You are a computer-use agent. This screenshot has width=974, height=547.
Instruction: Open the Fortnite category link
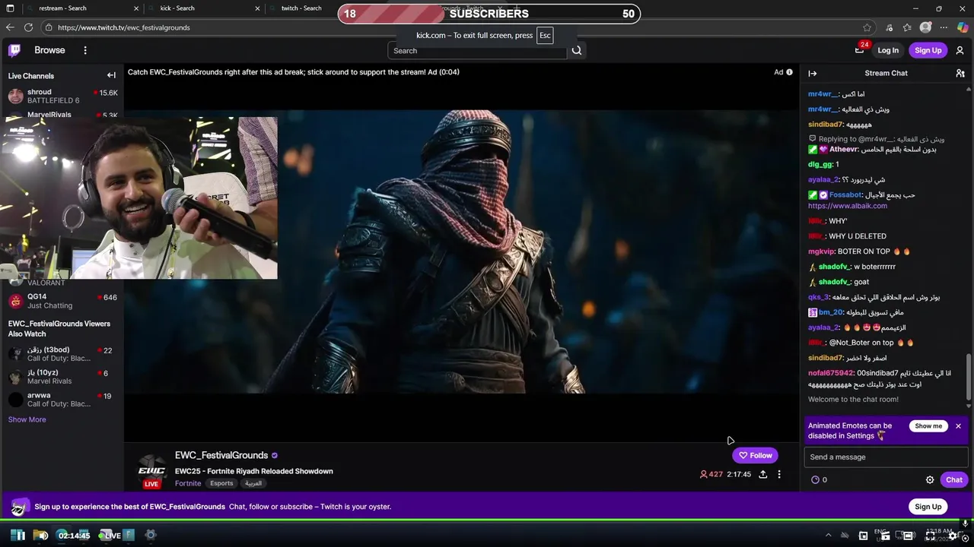point(188,483)
